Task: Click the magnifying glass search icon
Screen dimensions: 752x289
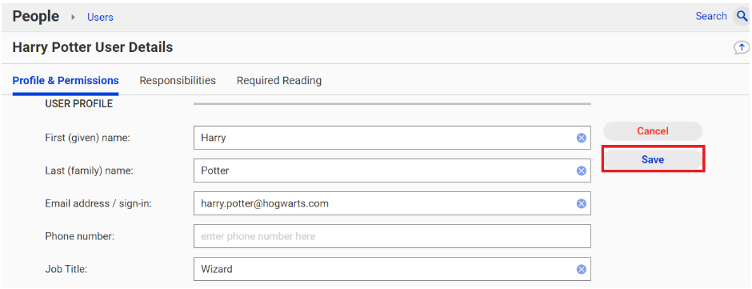Action: coord(742,17)
